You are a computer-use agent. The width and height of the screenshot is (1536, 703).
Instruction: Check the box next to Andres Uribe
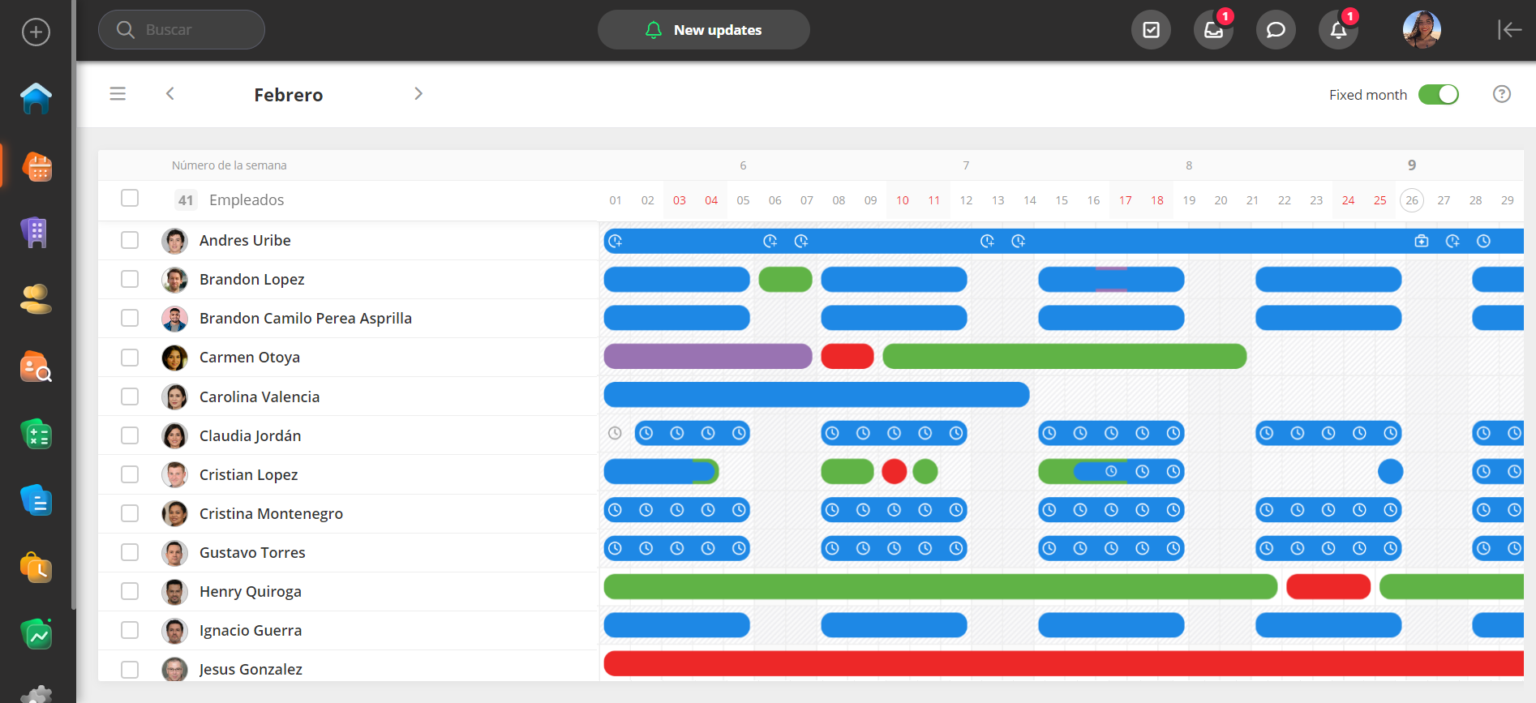[130, 240]
